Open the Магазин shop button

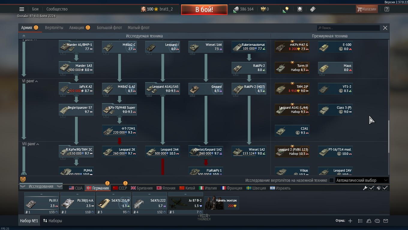[x=366, y=9]
